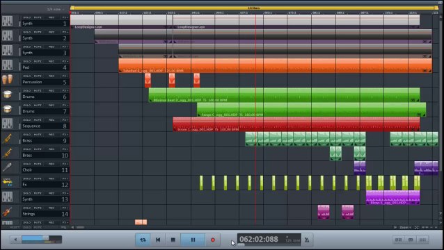Image resolution: width=444 pixels, height=250 pixels.
Task: Mute Drums track 6
Action: click(x=38, y=91)
